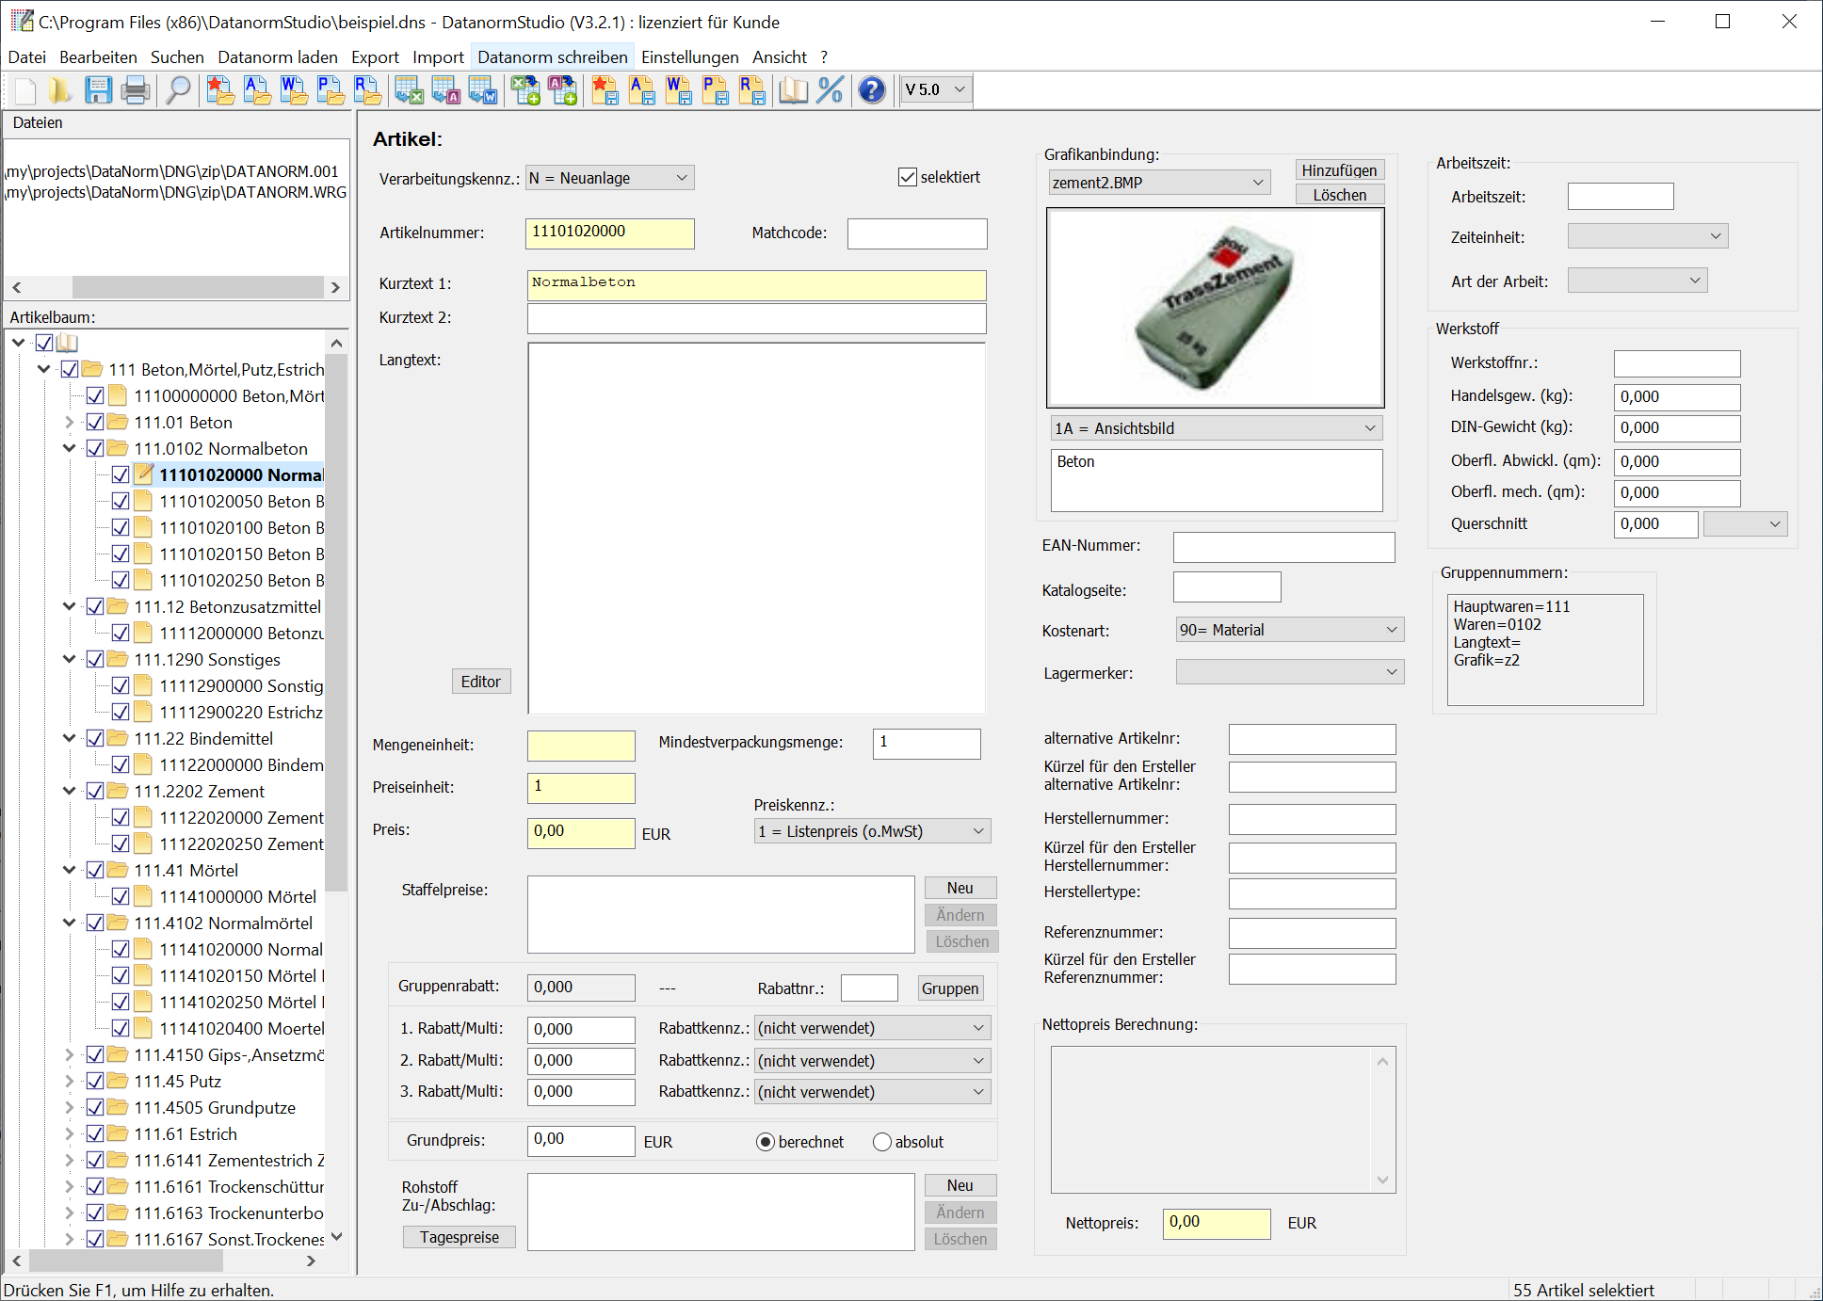Click the new blank document icon
1823x1301 pixels.
(x=25, y=90)
